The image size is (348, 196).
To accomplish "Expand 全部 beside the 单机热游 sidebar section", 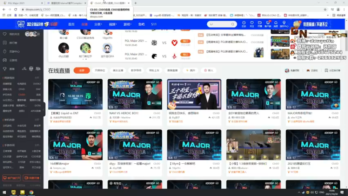I will coord(37,120).
